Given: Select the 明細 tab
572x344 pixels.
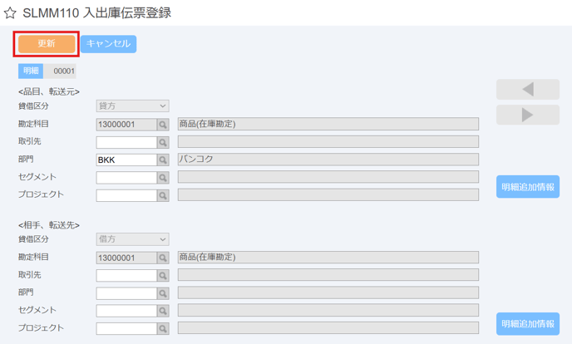Looking at the screenshot, I should pos(31,71).
